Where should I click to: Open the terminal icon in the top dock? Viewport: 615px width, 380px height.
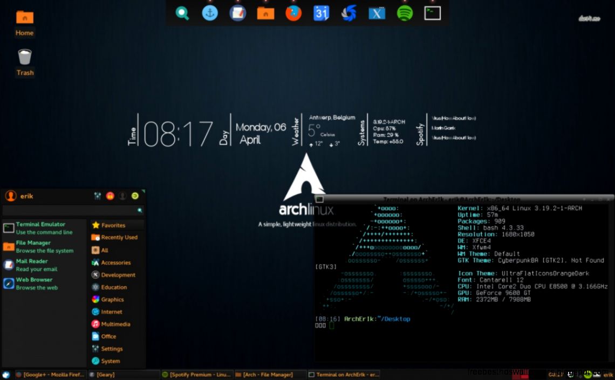pyautogui.click(x=433, y=13)
